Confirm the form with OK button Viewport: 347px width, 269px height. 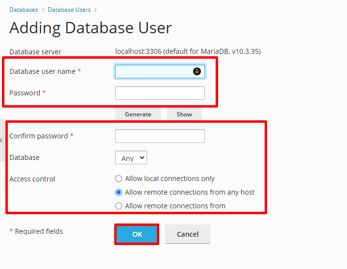point(137,234)
